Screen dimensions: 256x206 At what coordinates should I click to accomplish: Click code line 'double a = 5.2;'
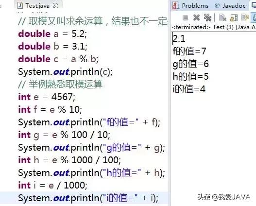click(x=52, y=34)
